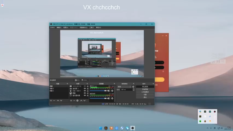The width and height of the screenshot is (233, 131).
Task: Click 麦克风/Aux volume slider
Action: click(x=98, y=91)
